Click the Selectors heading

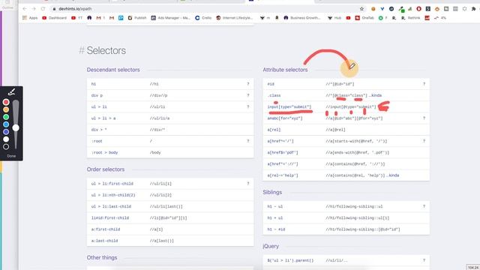106,50
